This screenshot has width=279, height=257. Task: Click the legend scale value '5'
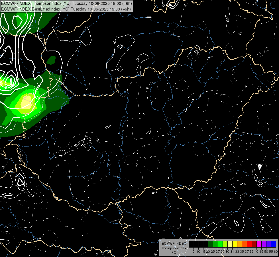click(x=194, y=252)
